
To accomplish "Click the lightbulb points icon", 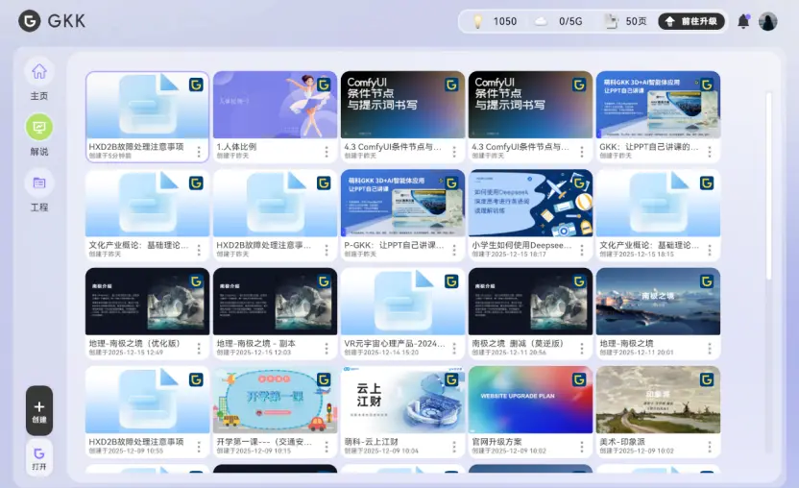I will tap(476, 21).
